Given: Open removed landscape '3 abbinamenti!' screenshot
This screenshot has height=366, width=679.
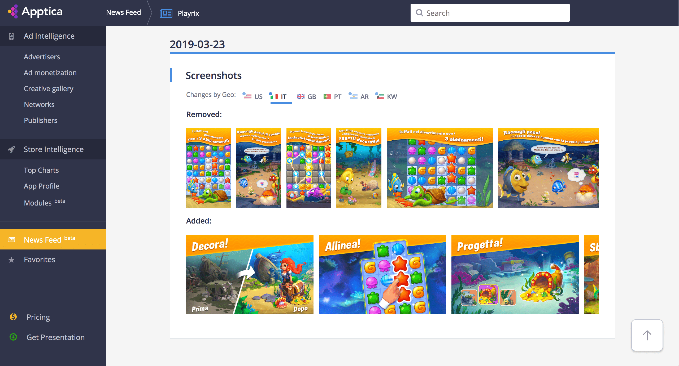Looking at the screenshot, I should 440,168.
